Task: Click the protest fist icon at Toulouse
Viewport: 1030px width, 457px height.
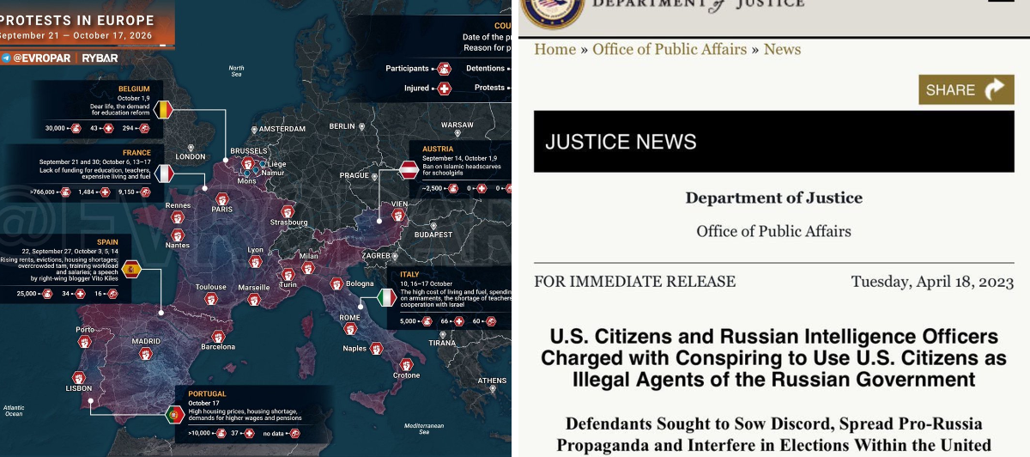Action: 211,299
